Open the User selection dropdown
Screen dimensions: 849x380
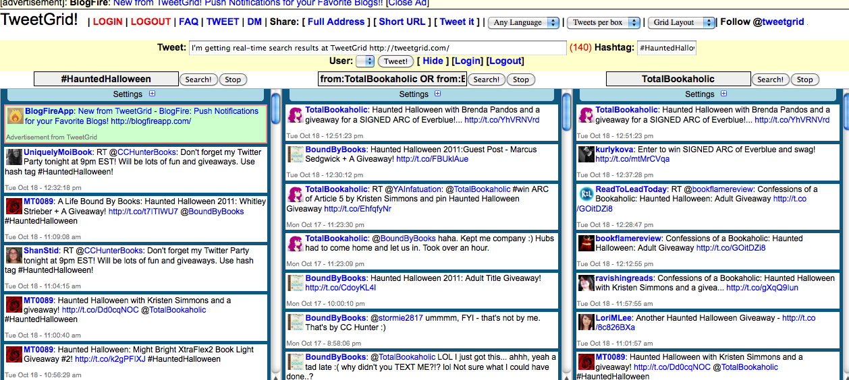tap(365, 61)
